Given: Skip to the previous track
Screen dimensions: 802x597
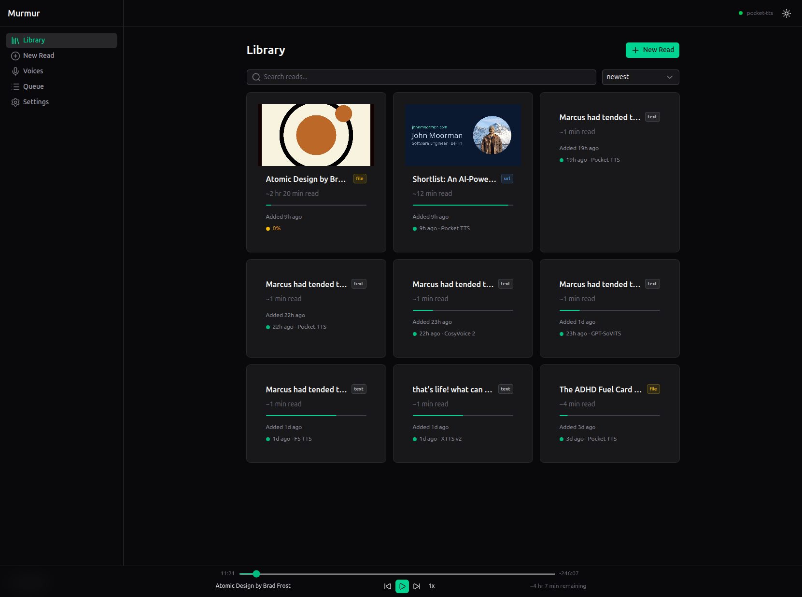Looking at the screenshot, I should click(387, 586).
